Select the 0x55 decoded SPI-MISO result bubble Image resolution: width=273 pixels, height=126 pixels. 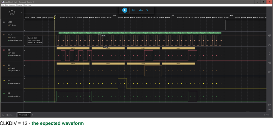(73, 48)
